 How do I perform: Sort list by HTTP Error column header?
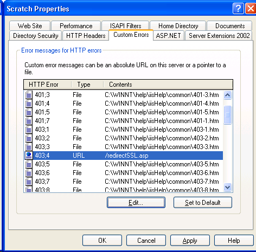48,85
